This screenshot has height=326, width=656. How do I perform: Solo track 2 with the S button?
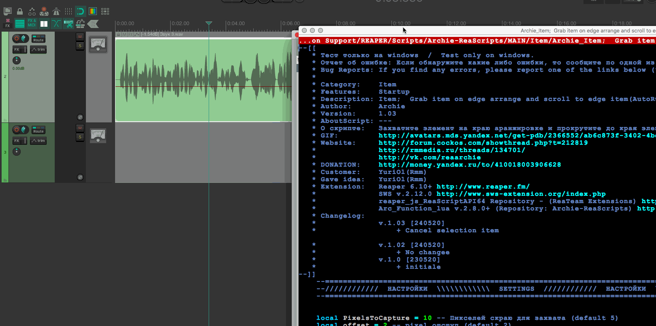80,46
